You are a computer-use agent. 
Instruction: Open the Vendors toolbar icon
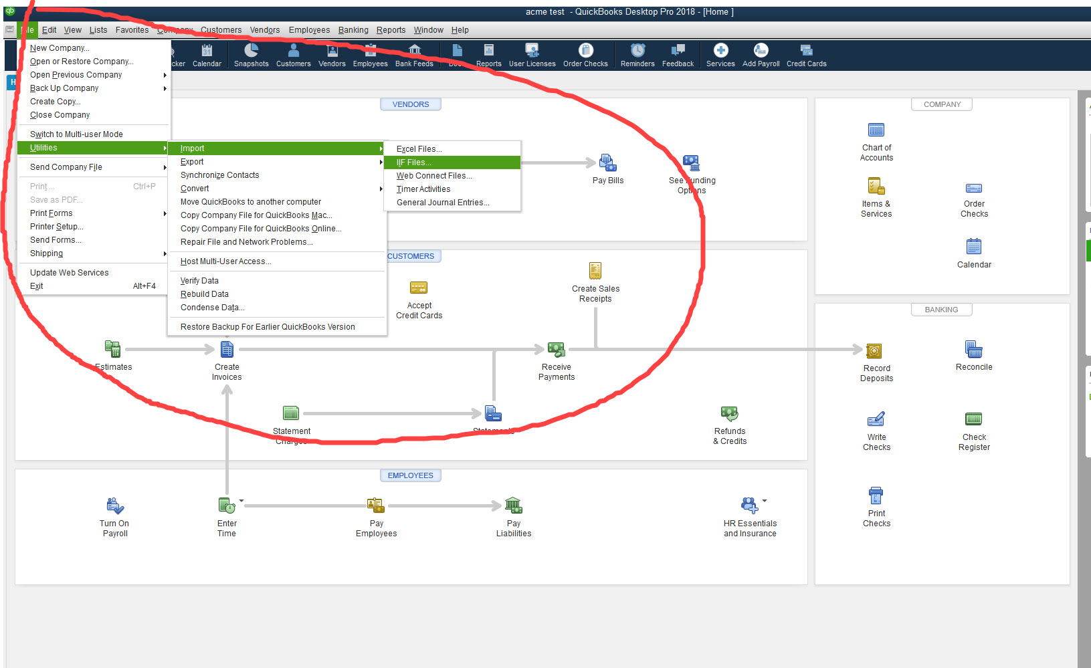click(x=332, y=55)
